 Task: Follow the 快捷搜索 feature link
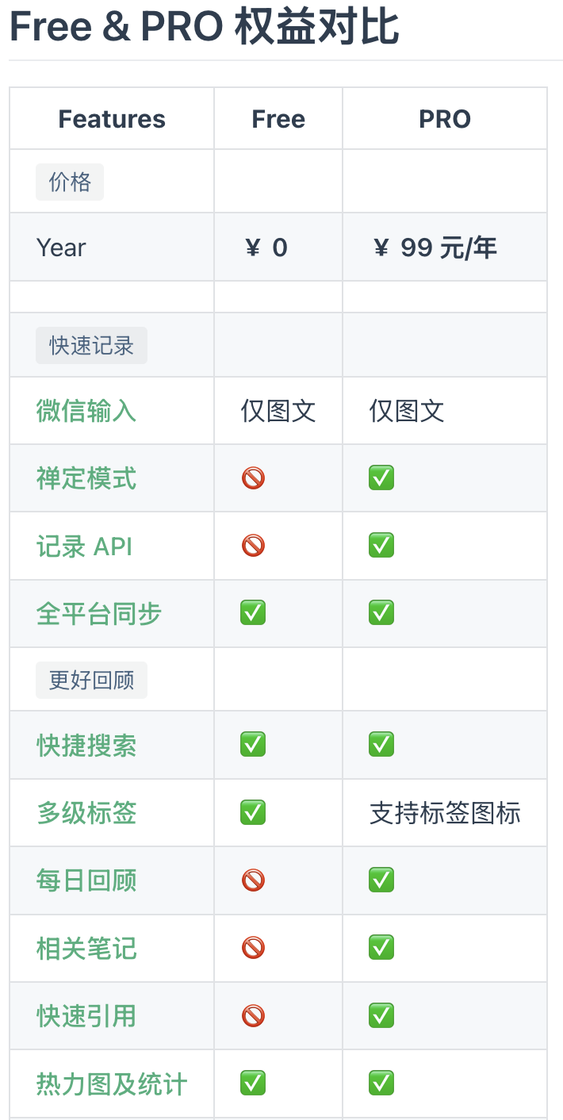86,746
